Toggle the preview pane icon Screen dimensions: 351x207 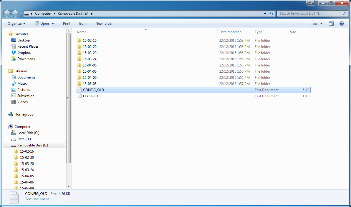point(331,24)
